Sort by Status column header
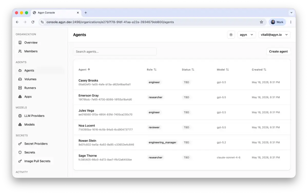This screenshot has width=308, height=194. pyautogui.click(x=188, y=70)
